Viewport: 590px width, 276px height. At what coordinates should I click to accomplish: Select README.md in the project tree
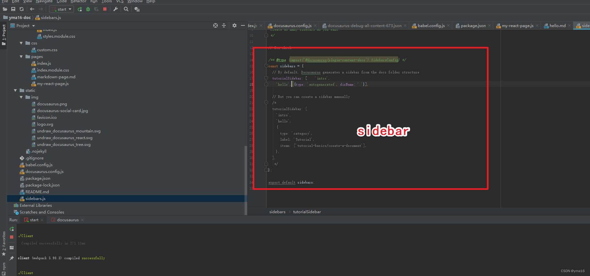point(37,192)
